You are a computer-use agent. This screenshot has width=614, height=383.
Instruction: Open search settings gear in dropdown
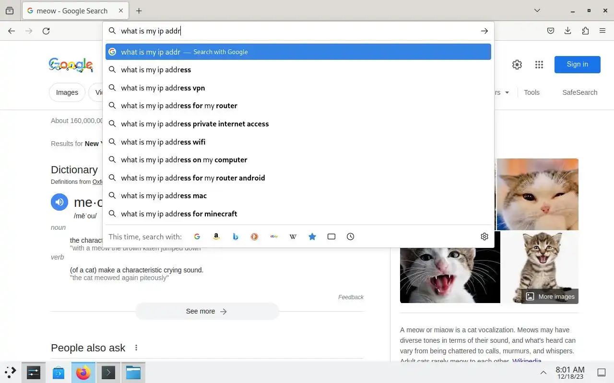click(x=484, y=237)
